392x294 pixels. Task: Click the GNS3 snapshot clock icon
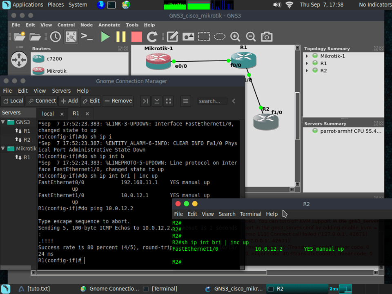pyautogui.click(x=56, y=36)
